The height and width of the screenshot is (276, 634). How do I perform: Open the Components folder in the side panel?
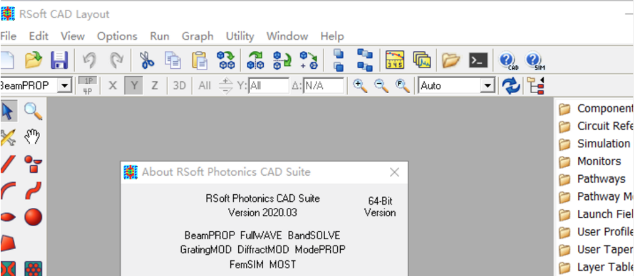click(595, 108)
